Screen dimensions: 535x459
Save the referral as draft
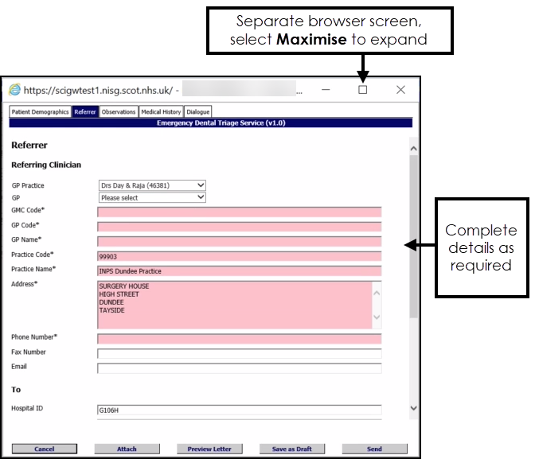(x=291, y=449)
